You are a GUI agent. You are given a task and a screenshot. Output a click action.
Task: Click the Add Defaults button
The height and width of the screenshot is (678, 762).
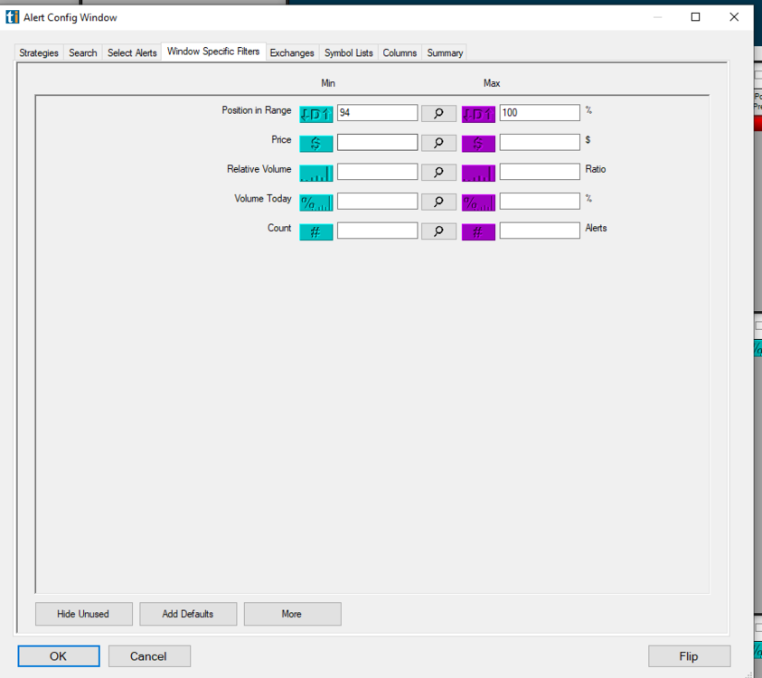tap(188, 614)
